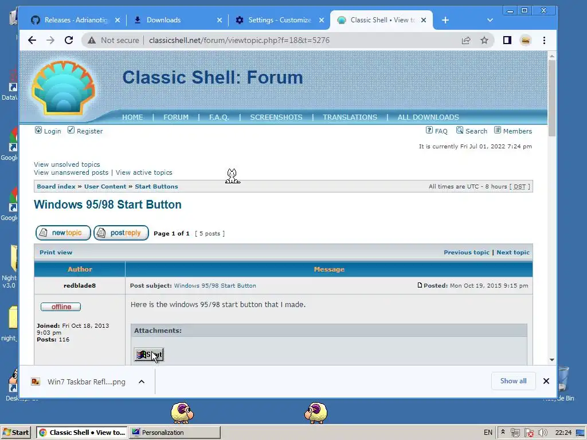The width and height of the screenshot is (587, 440).
Task: Click the volume icon in system tray
Action: click(543, 433)
